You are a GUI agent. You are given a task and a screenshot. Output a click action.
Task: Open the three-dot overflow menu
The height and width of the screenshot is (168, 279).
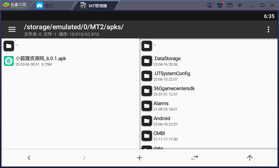(x=268, y=29)
